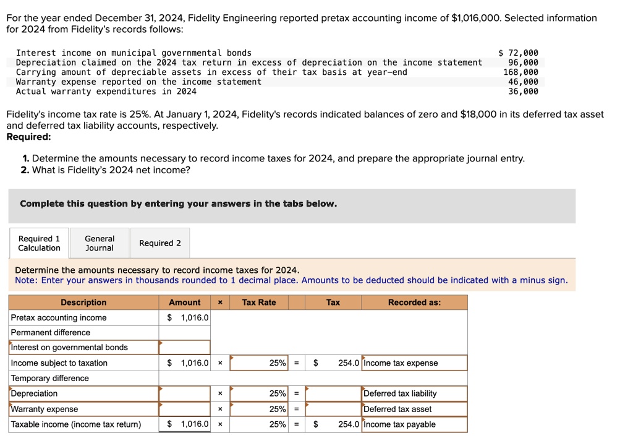Select the 25% tax rate in Depreciation row

point(258,393)
